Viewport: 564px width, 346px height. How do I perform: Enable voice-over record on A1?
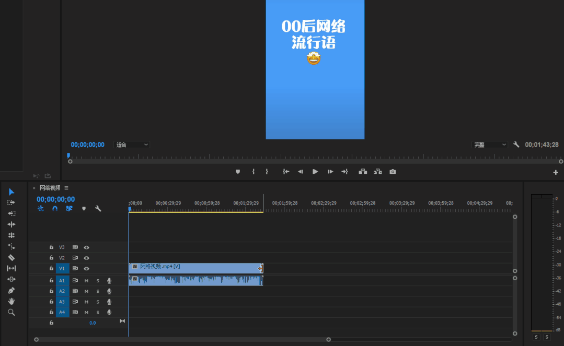tap(109, 281)
